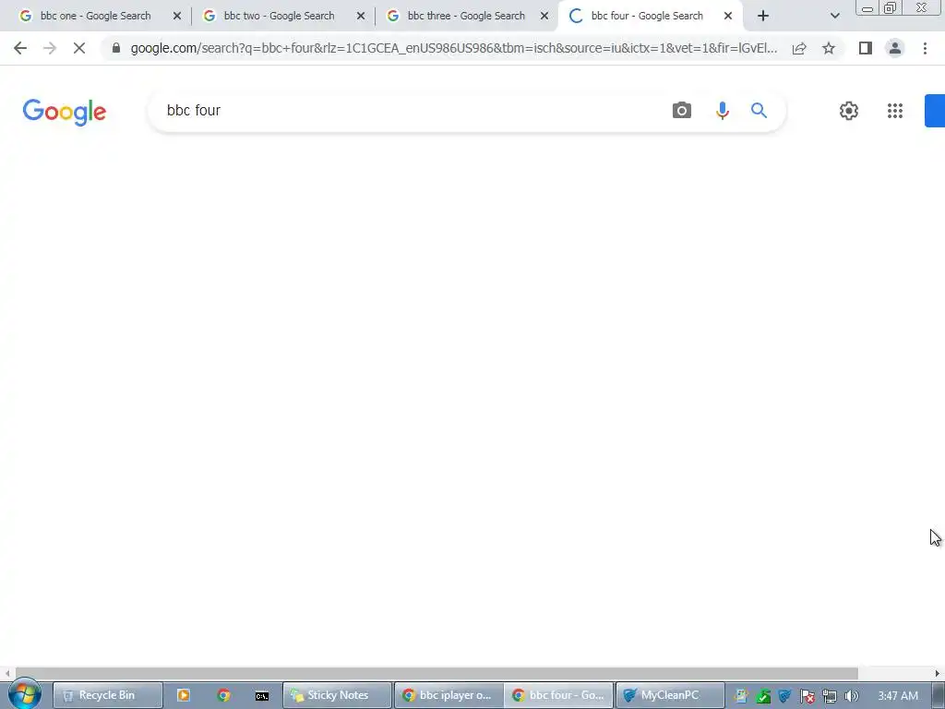Expand the tab search dropdown arrow

(x=834, y=17)
